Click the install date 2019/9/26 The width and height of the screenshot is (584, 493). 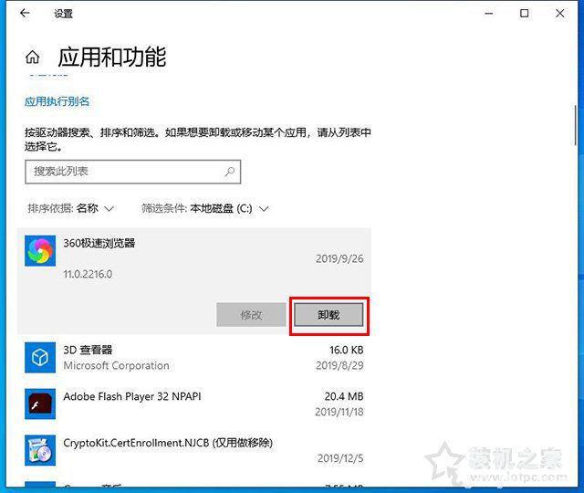[x=339, y=258]
